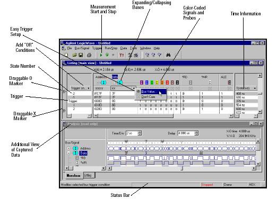Expand the Data bus in waveform tree
The width and height of the screenshot is (277, 199).
coord(68,153)
